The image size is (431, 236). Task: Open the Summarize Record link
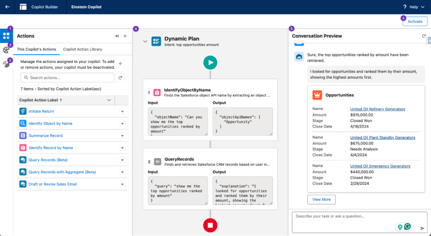point(45,135)
